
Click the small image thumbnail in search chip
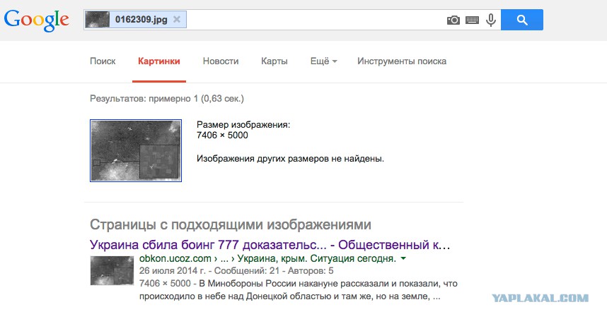(97, 20)
